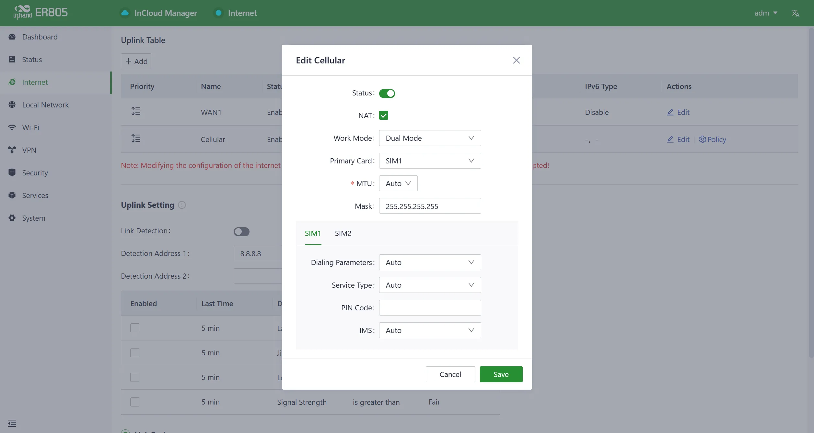Cancel the Edit Cellular dialog
This screenshot has height=433, width=814.
[x=450, y=374]
